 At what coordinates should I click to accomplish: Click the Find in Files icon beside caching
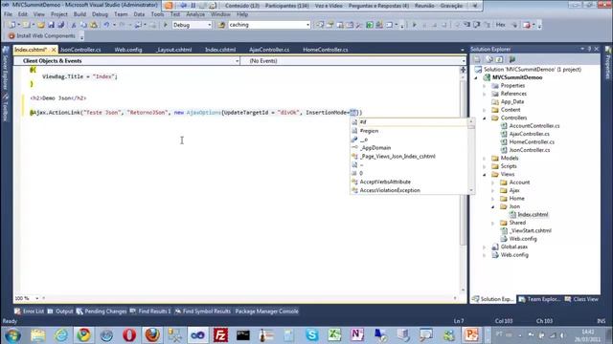221,25
